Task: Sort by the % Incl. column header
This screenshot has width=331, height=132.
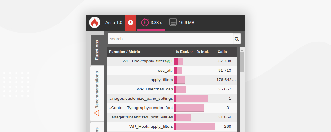Action: tap(205, 52)
